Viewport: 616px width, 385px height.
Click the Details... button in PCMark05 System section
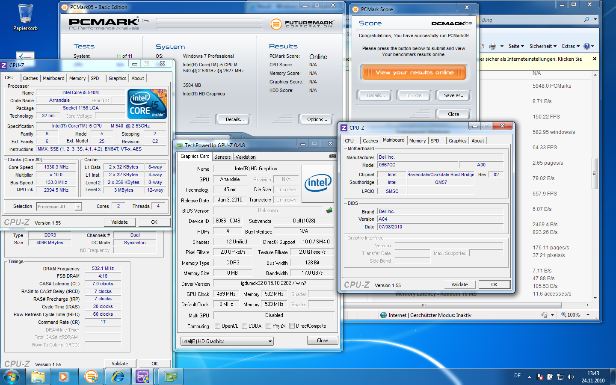tap(234, 119)
